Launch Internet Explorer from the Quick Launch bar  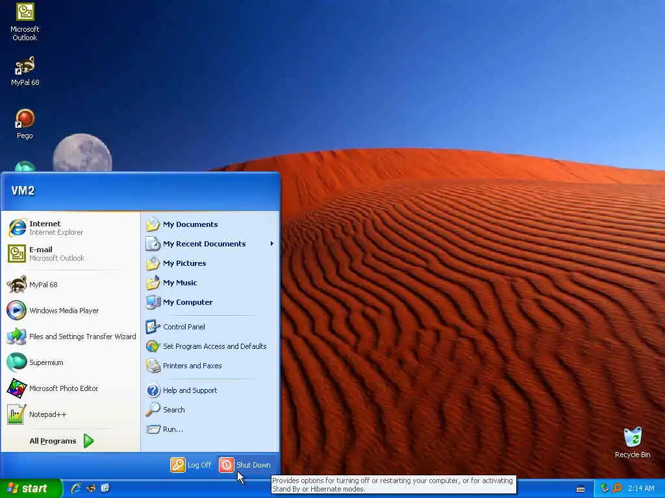tap(77, 488)
